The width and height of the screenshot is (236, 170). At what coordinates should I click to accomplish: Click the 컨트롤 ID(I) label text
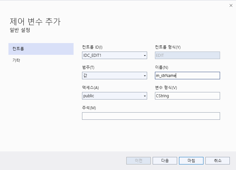[92, 47]
